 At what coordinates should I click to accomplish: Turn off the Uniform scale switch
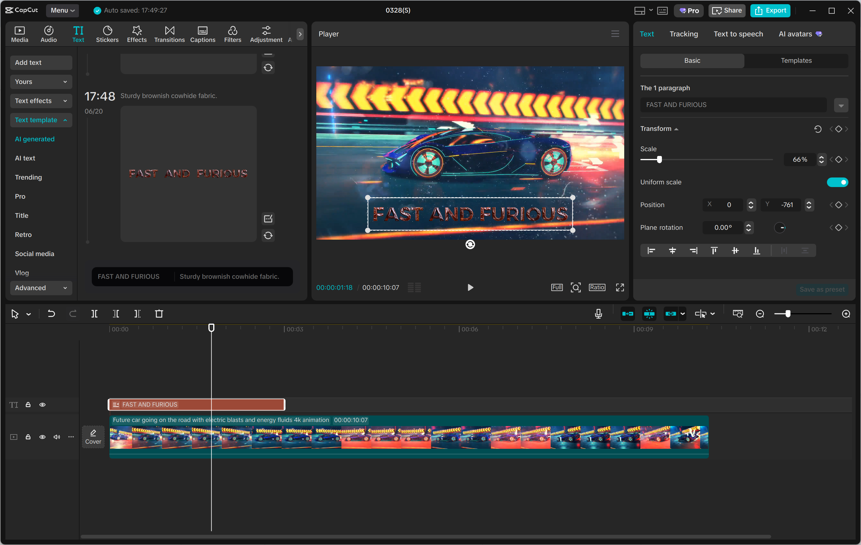[837, 182]
